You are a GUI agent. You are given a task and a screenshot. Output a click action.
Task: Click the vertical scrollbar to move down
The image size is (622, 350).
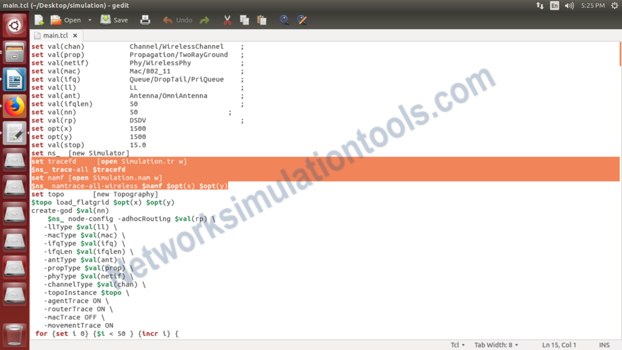(x=618, y=243)
